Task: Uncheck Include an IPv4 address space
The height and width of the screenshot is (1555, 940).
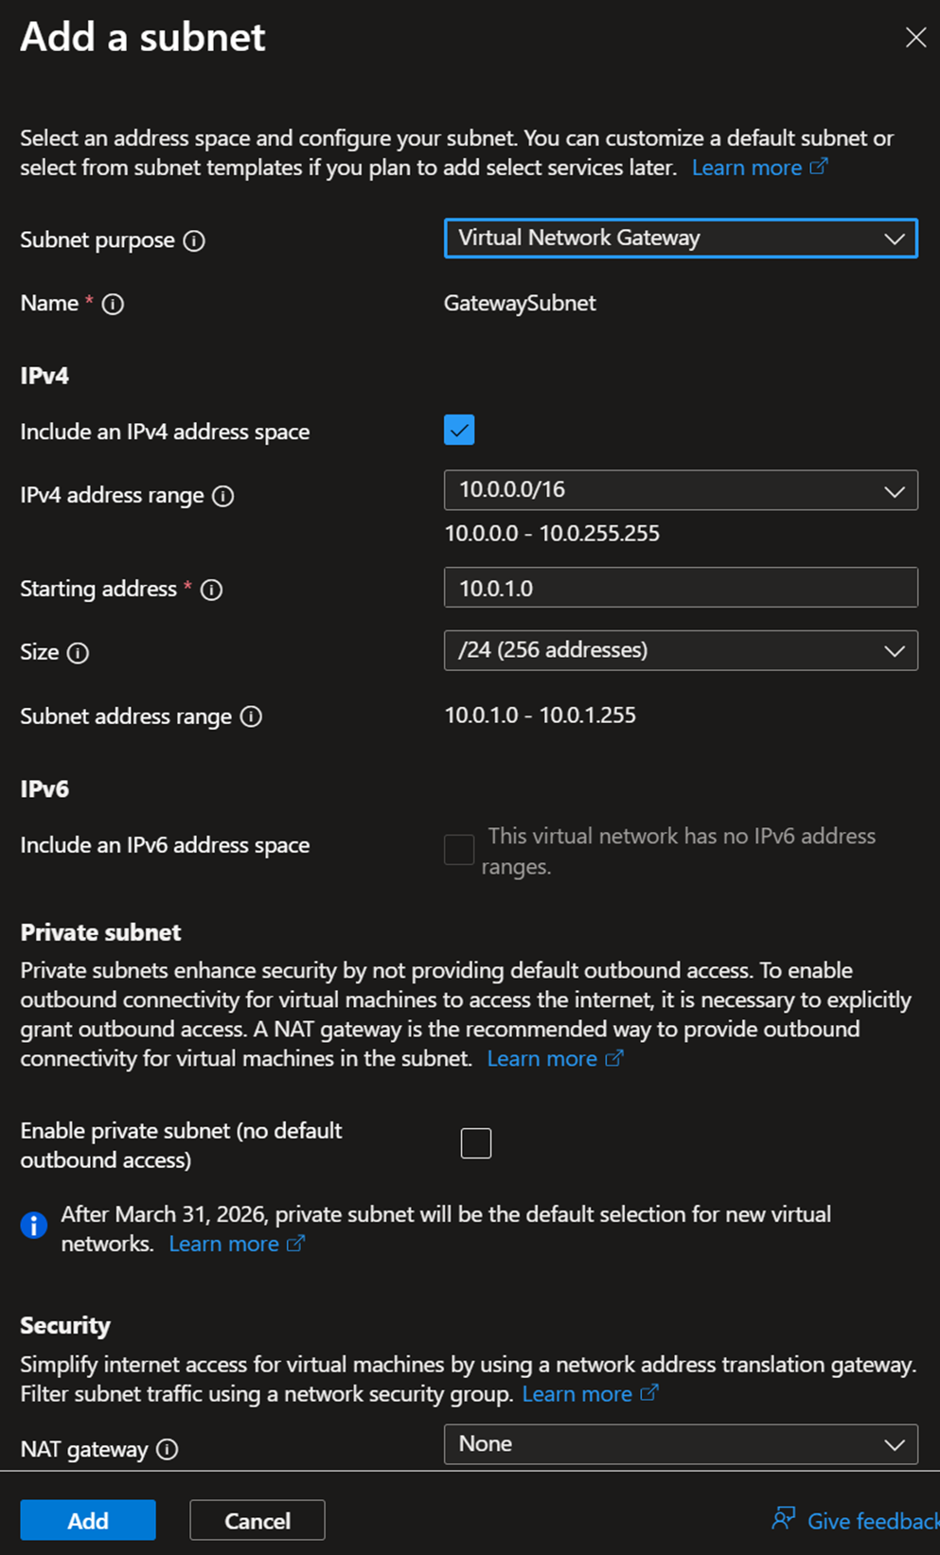Action: click(459, 431)
